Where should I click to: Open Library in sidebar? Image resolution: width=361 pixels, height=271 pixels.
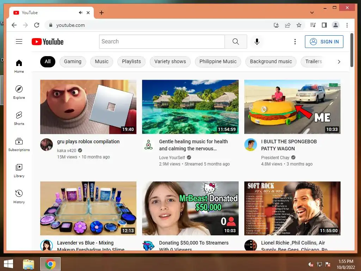(x=19, y=171)
